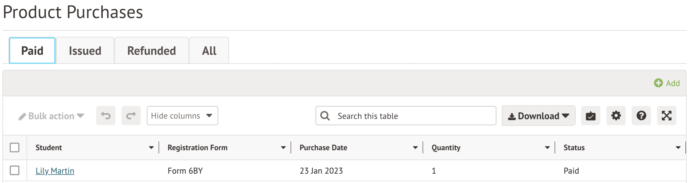Expand the Student column menu arrow
689x183 pixels.
click(151, 147)
